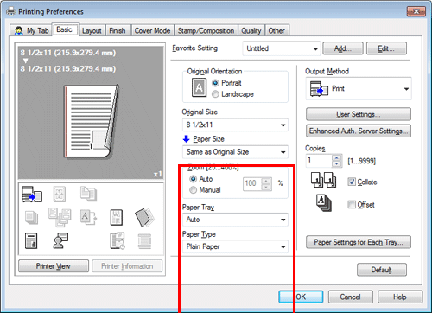Image resolution: width=432 pixels, height=313 pixels.
Task: Click the grayed Printer Information button
Action: click(x=127, y=266)
